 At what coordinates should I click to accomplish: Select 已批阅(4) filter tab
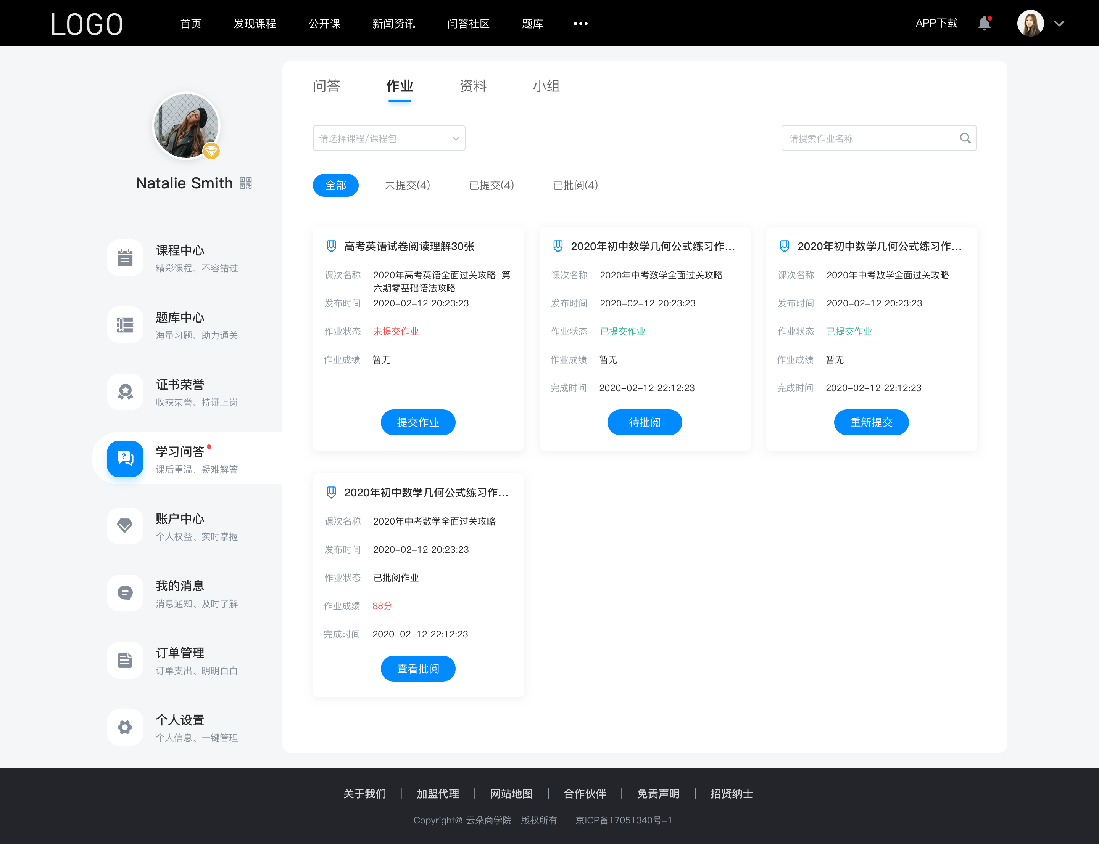click(x=574, y=185)
